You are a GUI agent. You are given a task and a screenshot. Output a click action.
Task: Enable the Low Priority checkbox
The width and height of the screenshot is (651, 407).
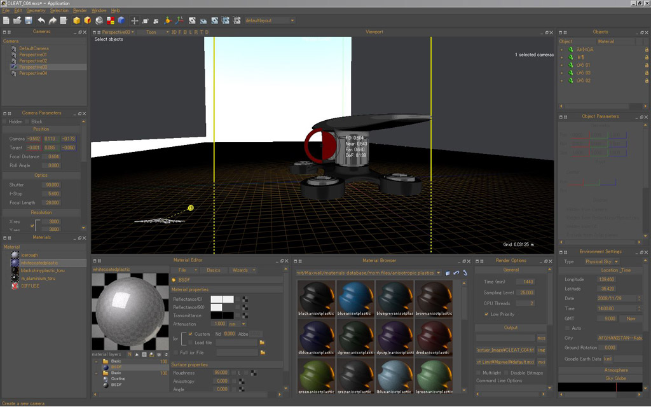pos(487,314)
